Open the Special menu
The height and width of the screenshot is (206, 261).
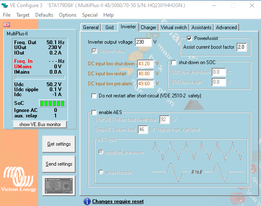click(90, 15)
